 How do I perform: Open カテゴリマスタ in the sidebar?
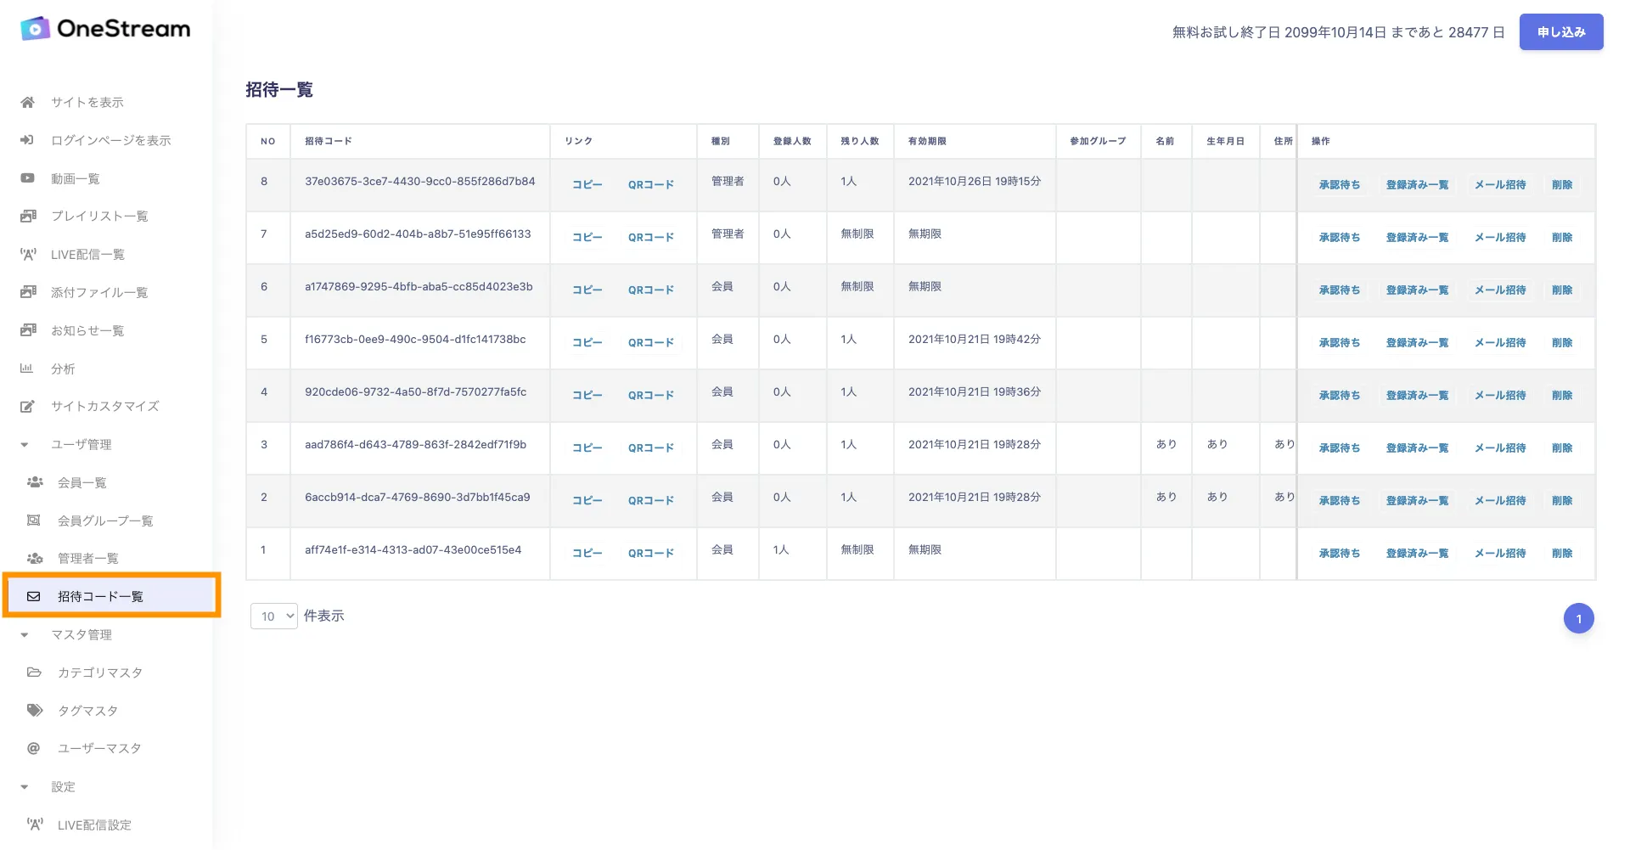click(100, 673)
